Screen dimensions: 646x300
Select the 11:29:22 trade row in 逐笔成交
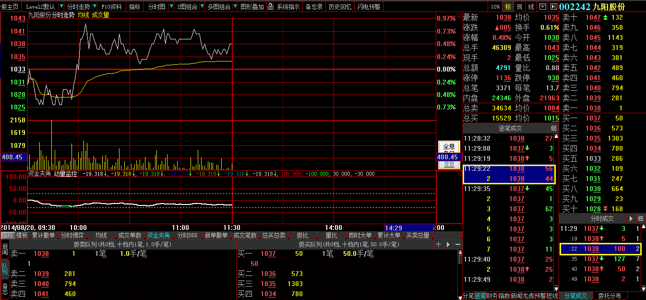[509, 169]
